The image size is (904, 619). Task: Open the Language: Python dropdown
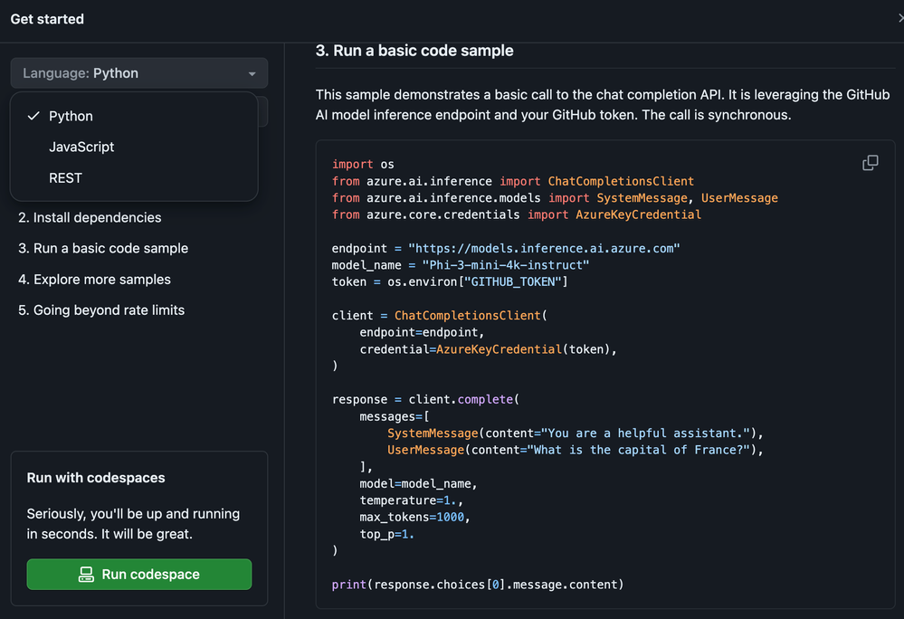(138, 73)
